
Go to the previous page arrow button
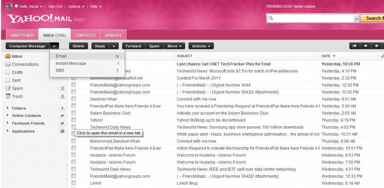click(365, 46)
